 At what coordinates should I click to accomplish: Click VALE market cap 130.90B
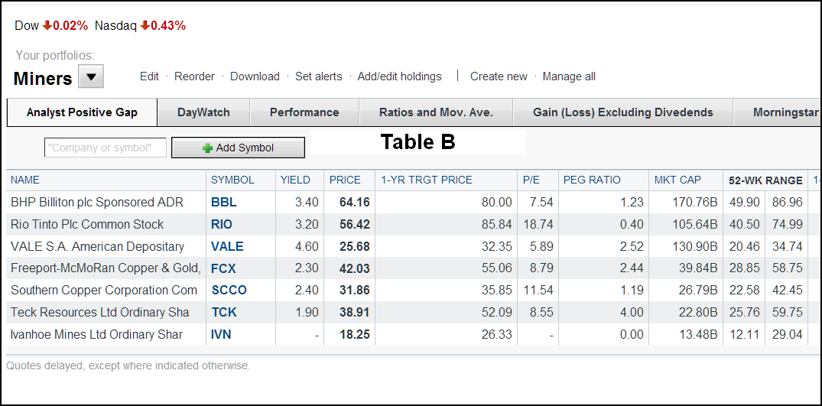coord(695,247)
